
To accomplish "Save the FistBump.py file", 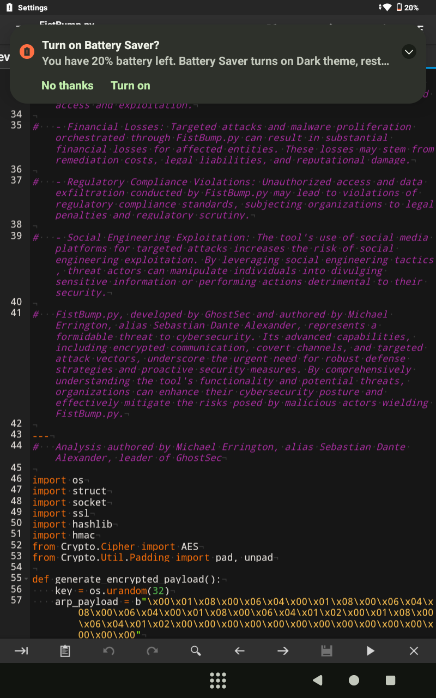I will pyautogui.click(x=326, y=651).
